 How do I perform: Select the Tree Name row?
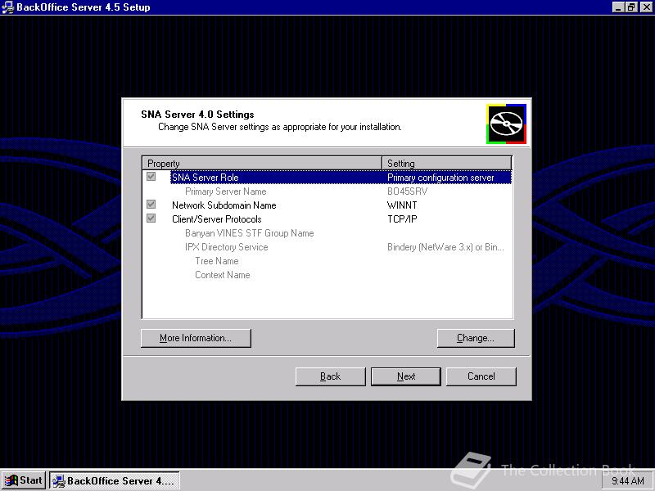(327, 261)
